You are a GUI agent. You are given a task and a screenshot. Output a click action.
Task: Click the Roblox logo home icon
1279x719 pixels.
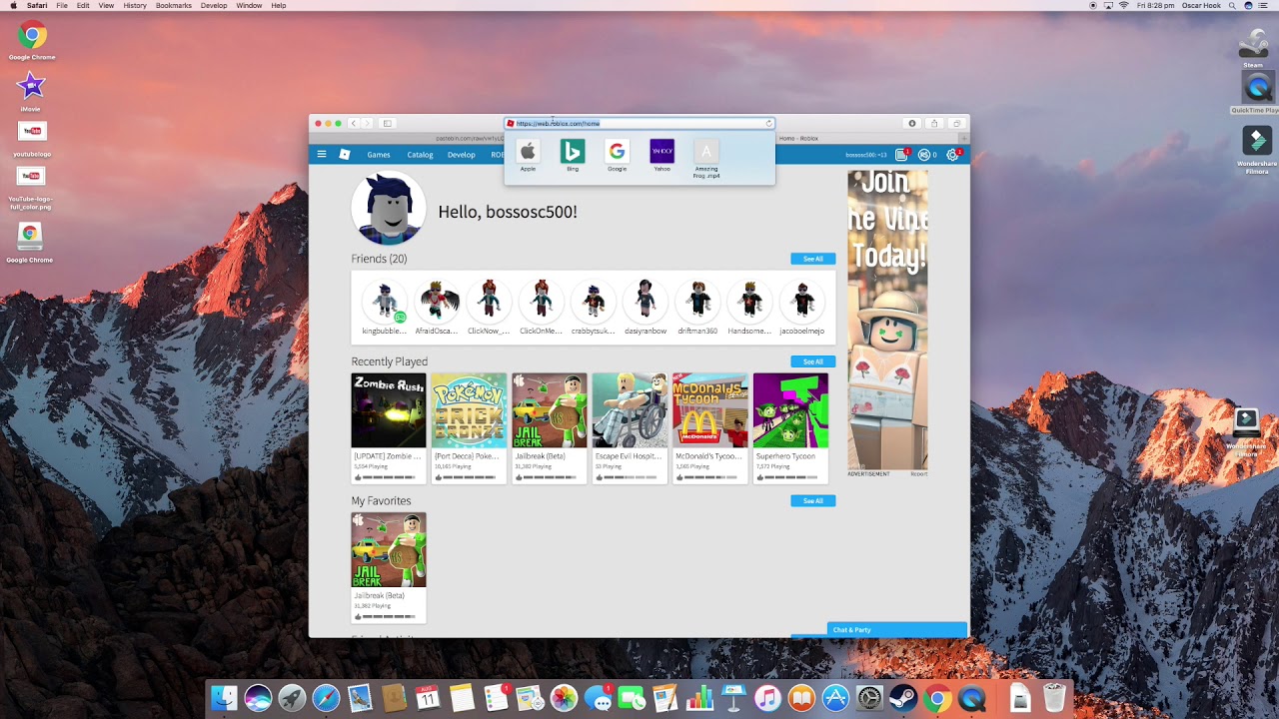(345, 155)
